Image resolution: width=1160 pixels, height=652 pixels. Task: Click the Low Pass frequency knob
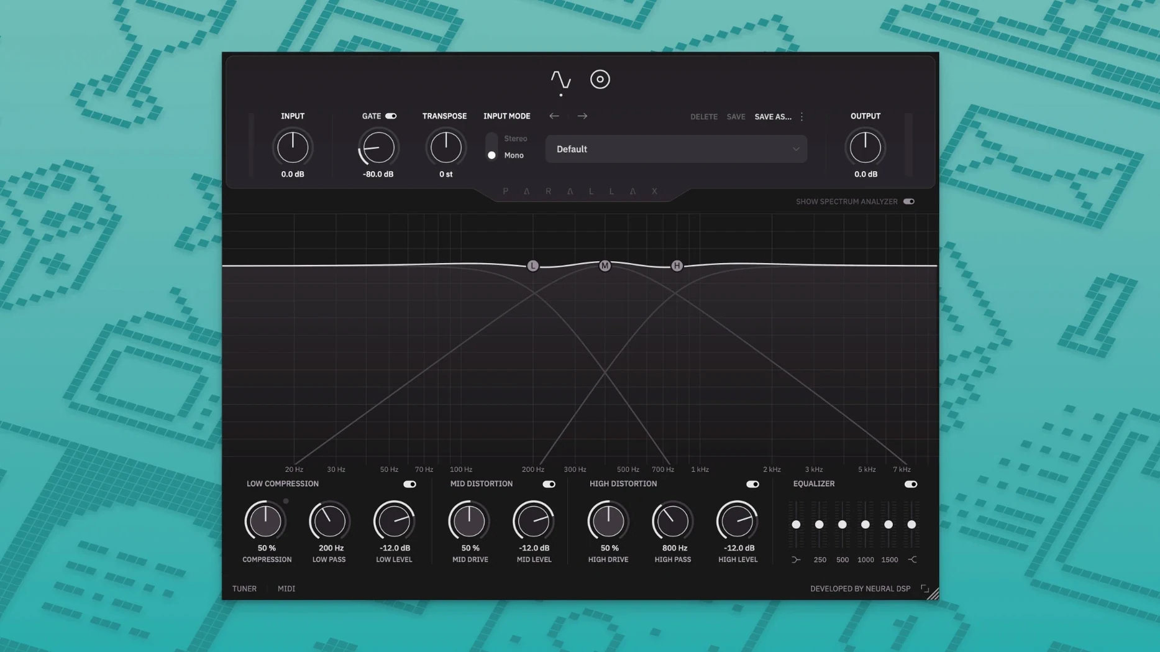(329, 521)
